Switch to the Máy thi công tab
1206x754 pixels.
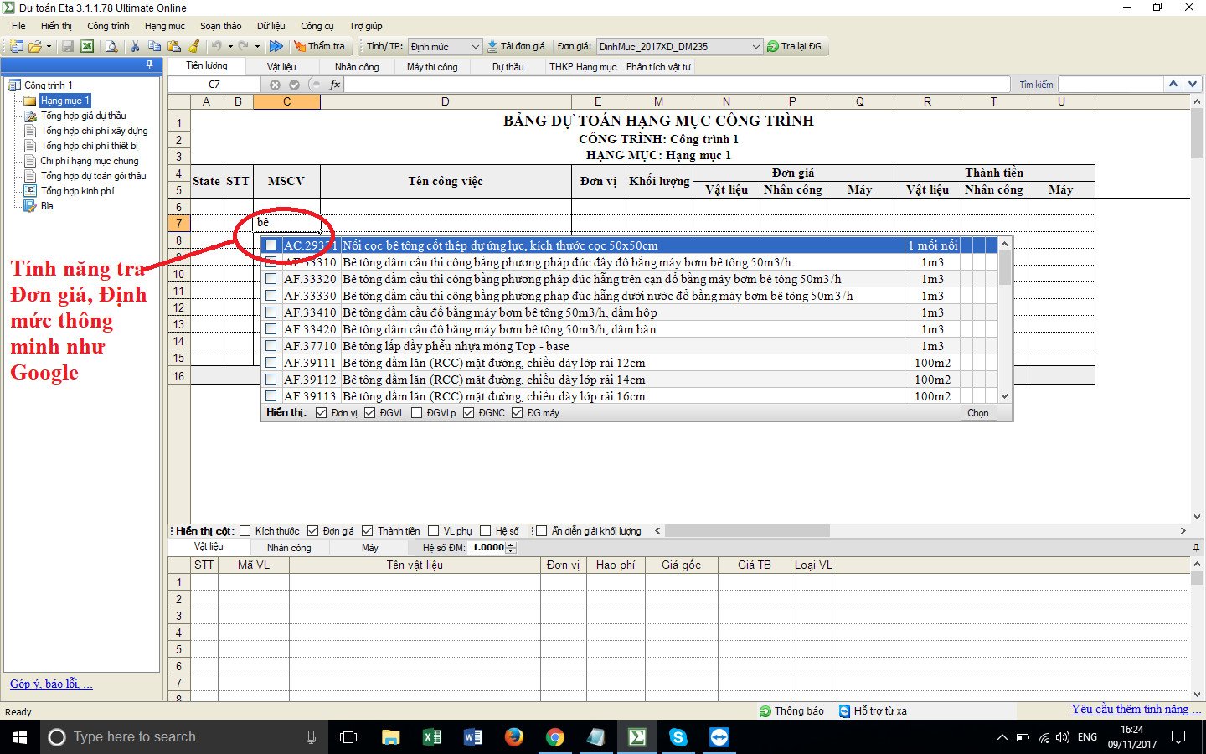pyautogui.click(x=432, y=67)
